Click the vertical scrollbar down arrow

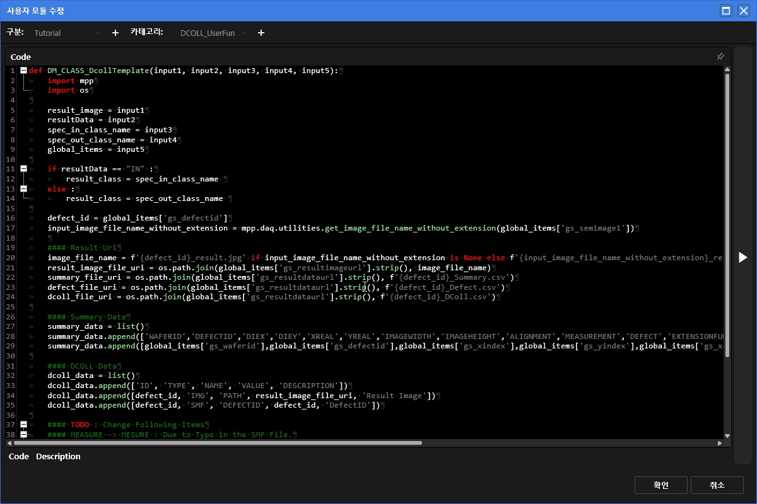coord(727,435)
